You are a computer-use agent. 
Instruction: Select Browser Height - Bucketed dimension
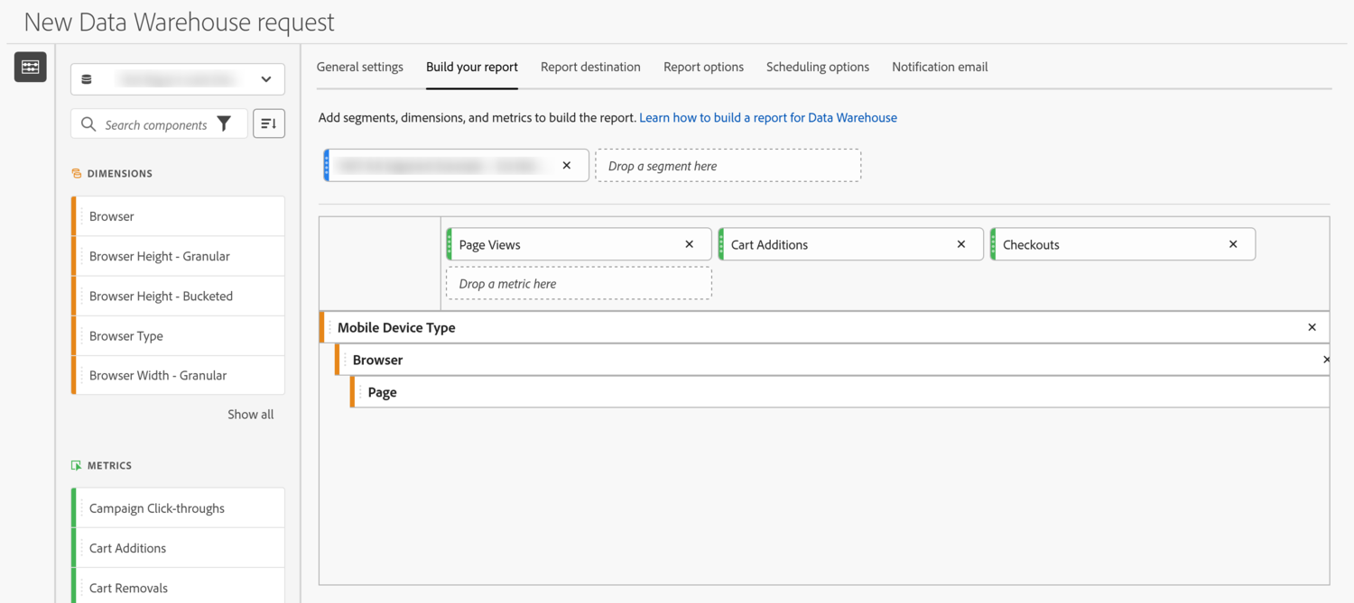[x=178, y=296]
